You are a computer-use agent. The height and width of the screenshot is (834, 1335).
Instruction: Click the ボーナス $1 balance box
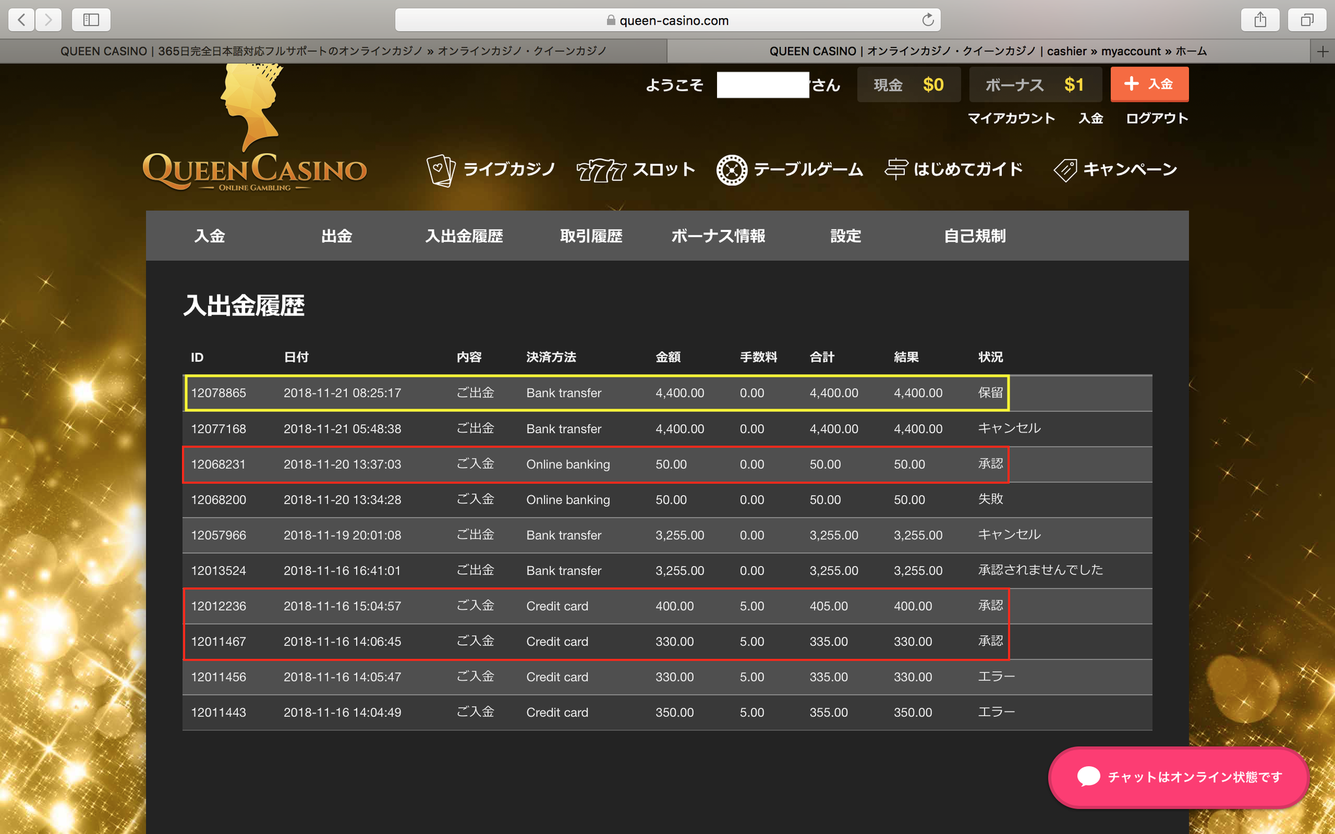[1035, 85]
